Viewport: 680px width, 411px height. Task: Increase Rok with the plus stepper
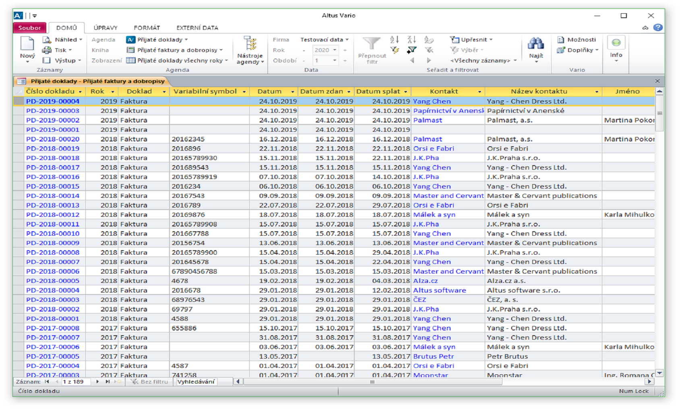345,50
